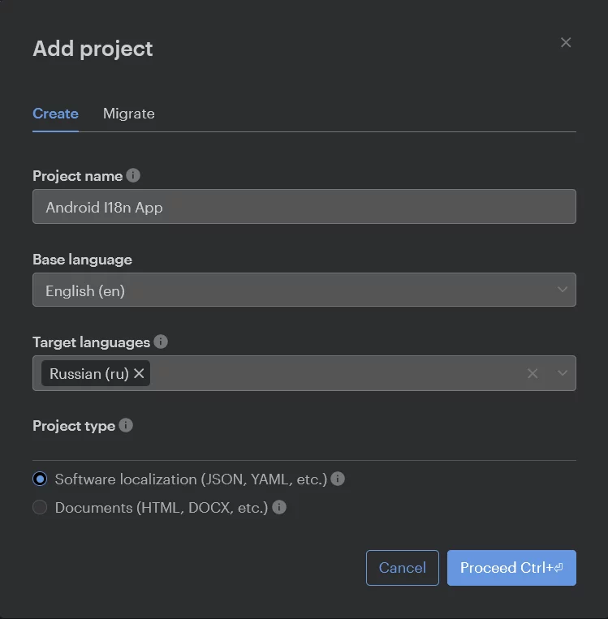Expand the Target languages dropdown chevron
Screen dimensions: 608x619
coord(563,373)
